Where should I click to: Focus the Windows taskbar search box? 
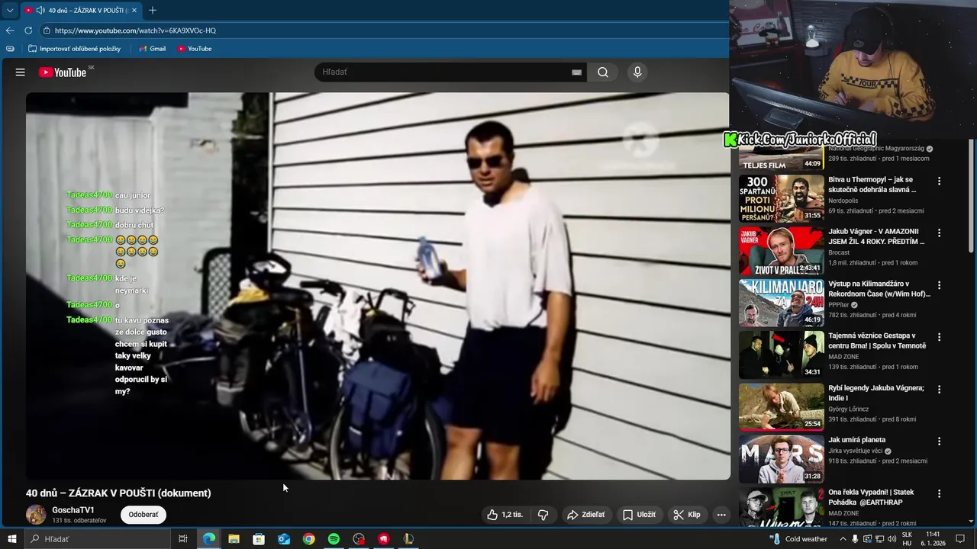[98, 539]
